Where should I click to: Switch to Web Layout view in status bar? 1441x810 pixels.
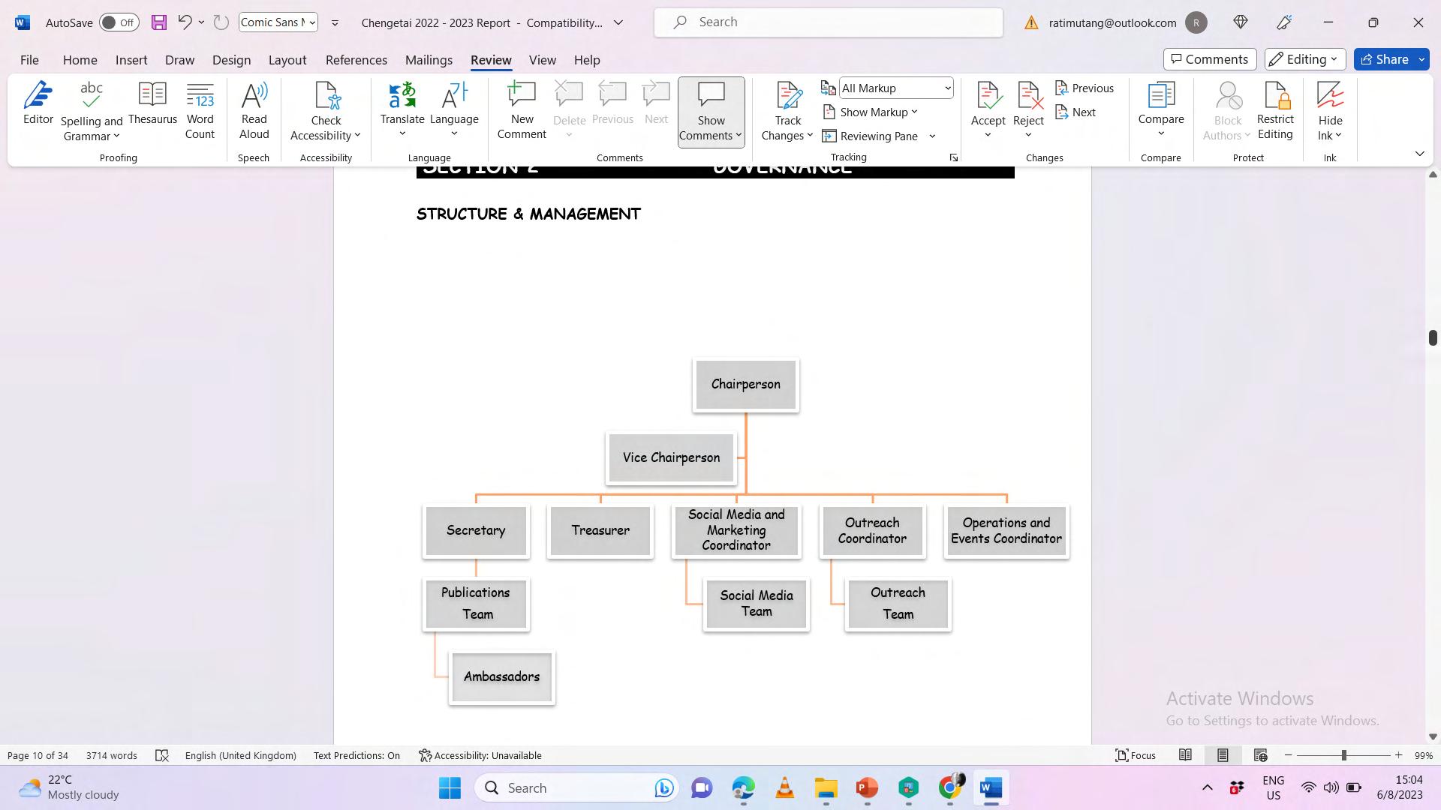[1260, 755]
